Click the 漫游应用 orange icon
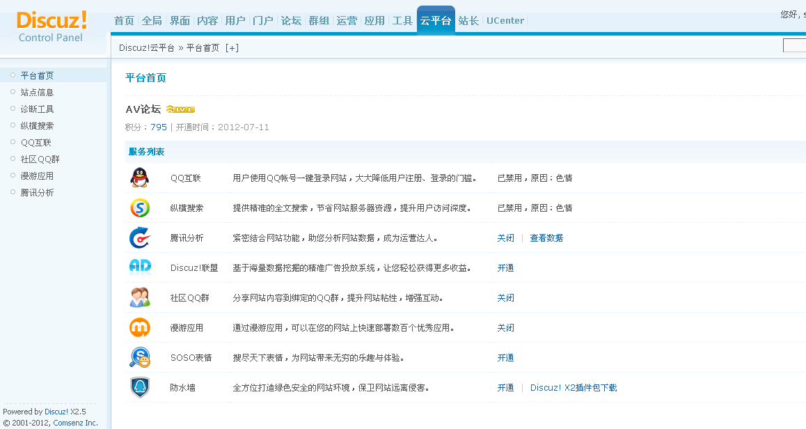The image size is (806, 429). coord(140,327)
